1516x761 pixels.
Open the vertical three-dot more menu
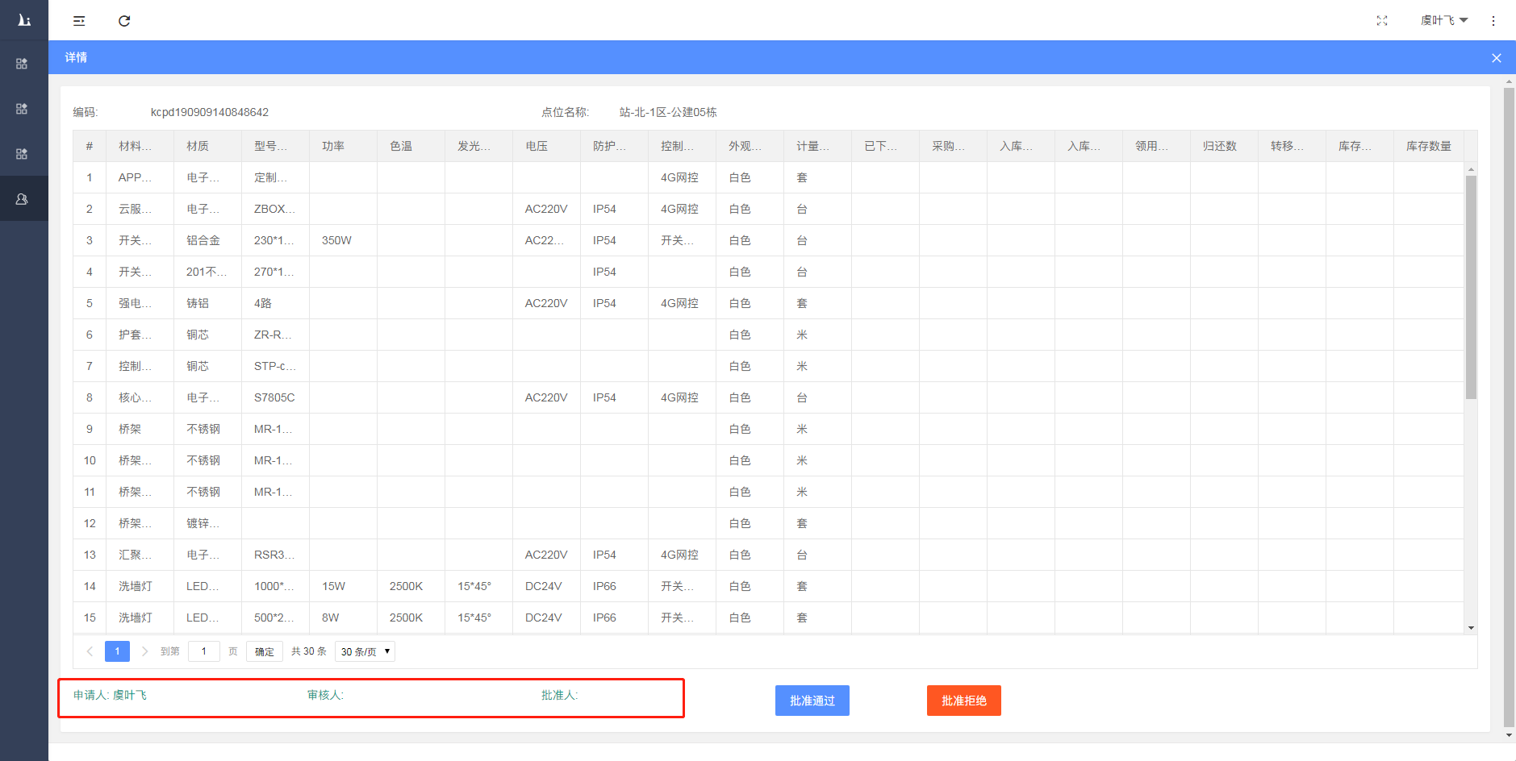(x=1493, y=21)
